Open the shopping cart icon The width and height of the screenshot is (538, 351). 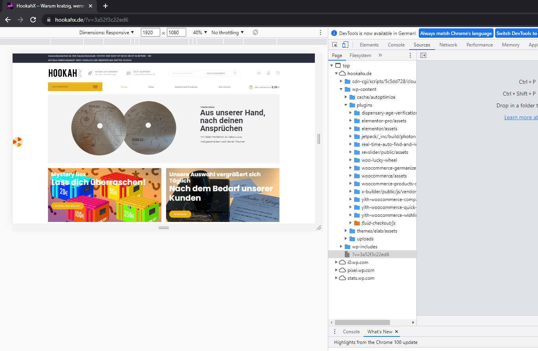251,87
